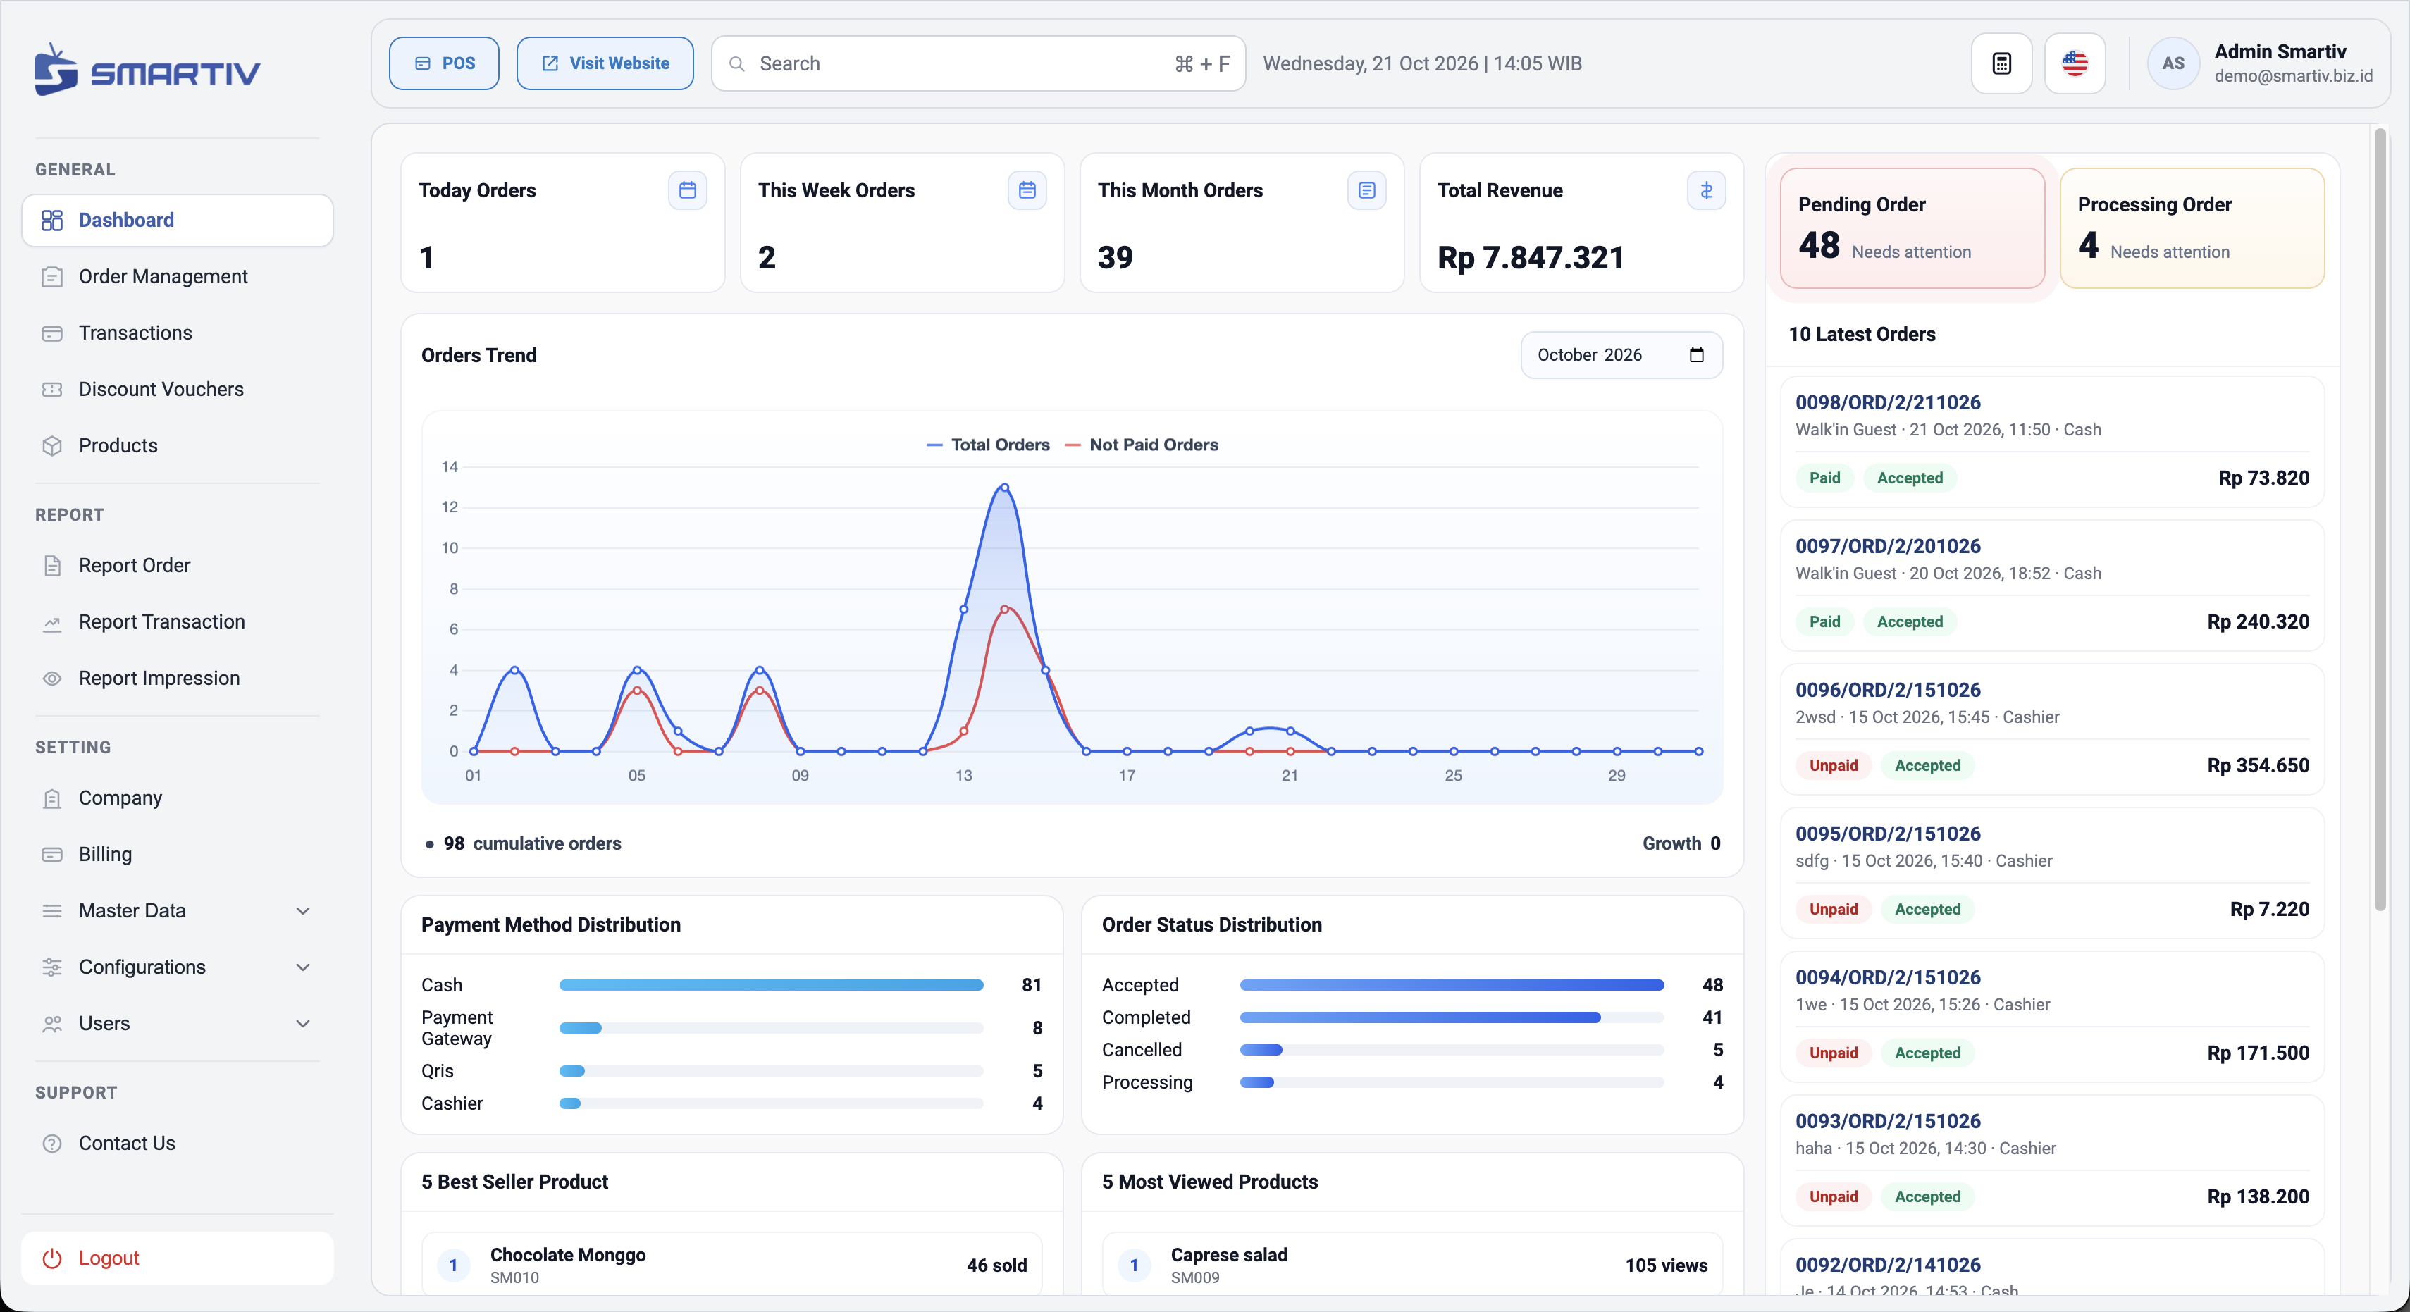Open the Pending Order card
Screen dimensions: 2410x1312
point(1912,228)
